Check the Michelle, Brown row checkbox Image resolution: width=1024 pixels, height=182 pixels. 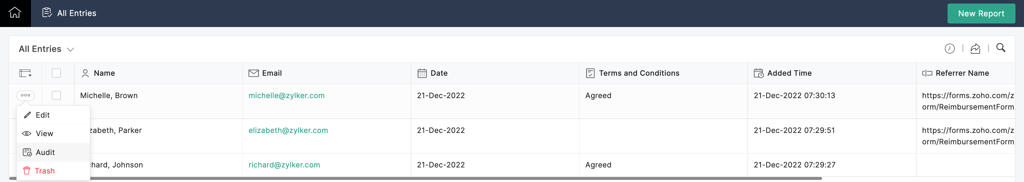[x=57, y=95]
